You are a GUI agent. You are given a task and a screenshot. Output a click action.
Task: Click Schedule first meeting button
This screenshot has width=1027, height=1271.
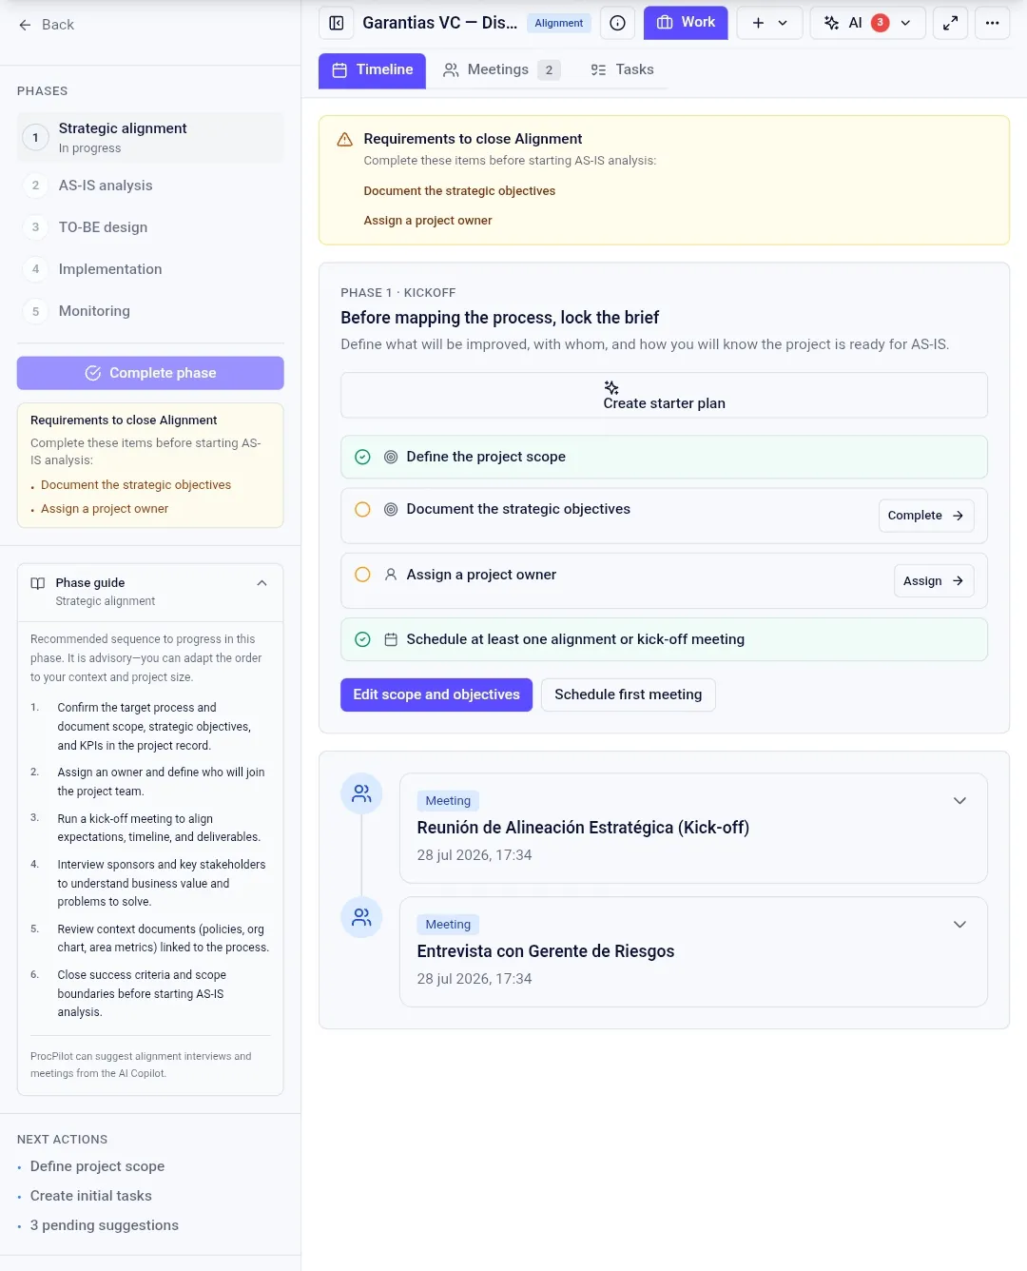pos(629,695)
